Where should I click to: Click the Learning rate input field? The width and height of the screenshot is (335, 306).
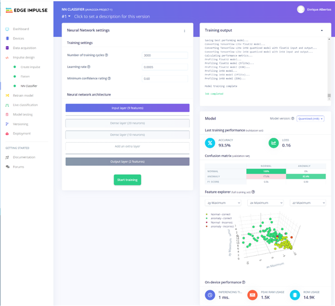[165, 67]
